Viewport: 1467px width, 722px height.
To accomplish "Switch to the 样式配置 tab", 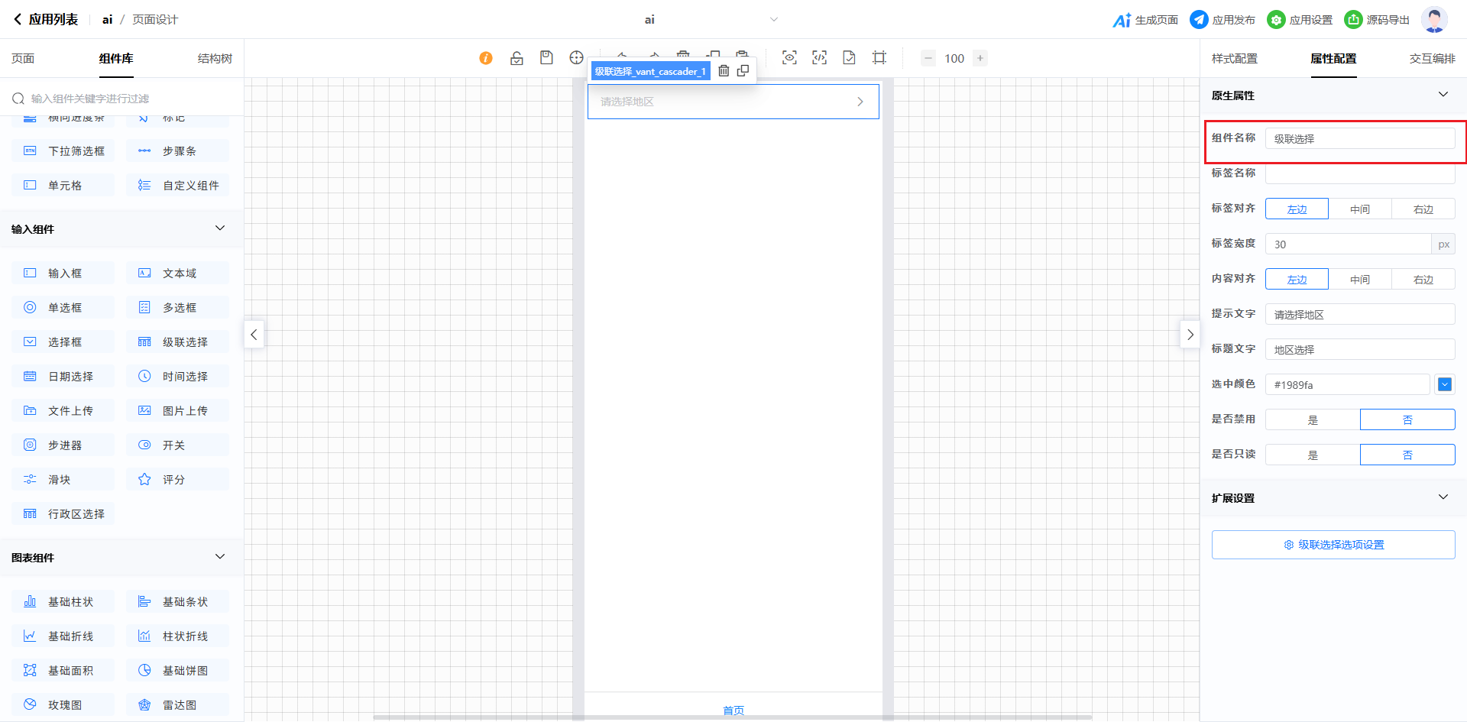I will click(1234, 59).
